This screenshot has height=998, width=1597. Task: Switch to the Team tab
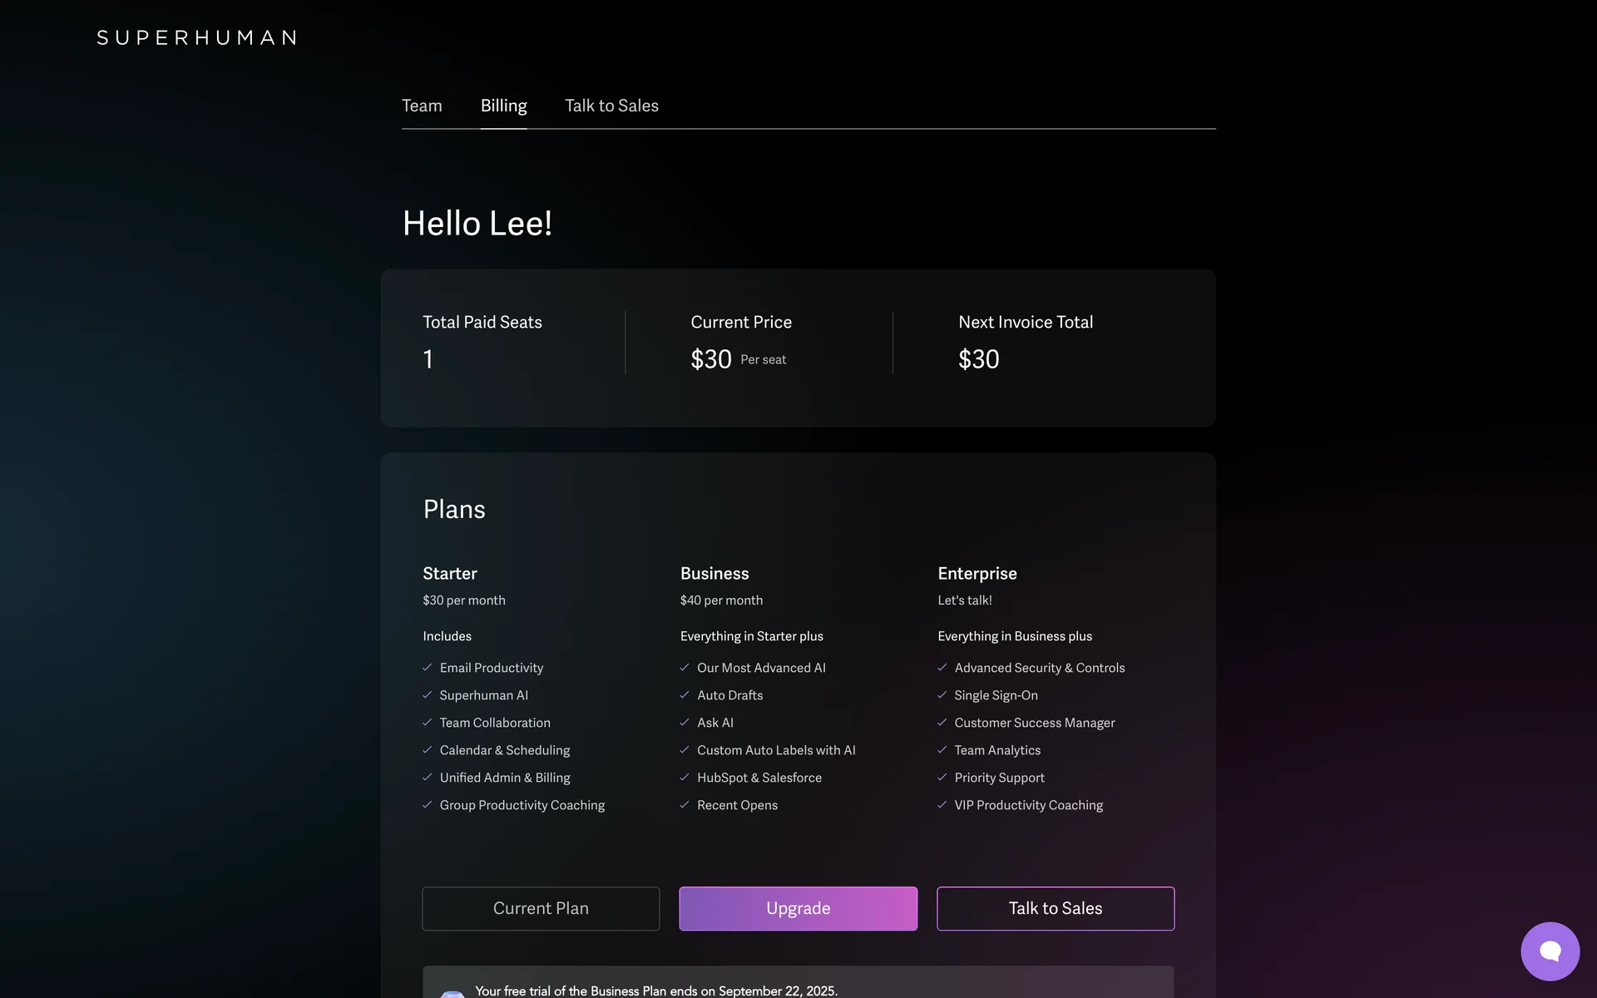(x=422, y=106)
